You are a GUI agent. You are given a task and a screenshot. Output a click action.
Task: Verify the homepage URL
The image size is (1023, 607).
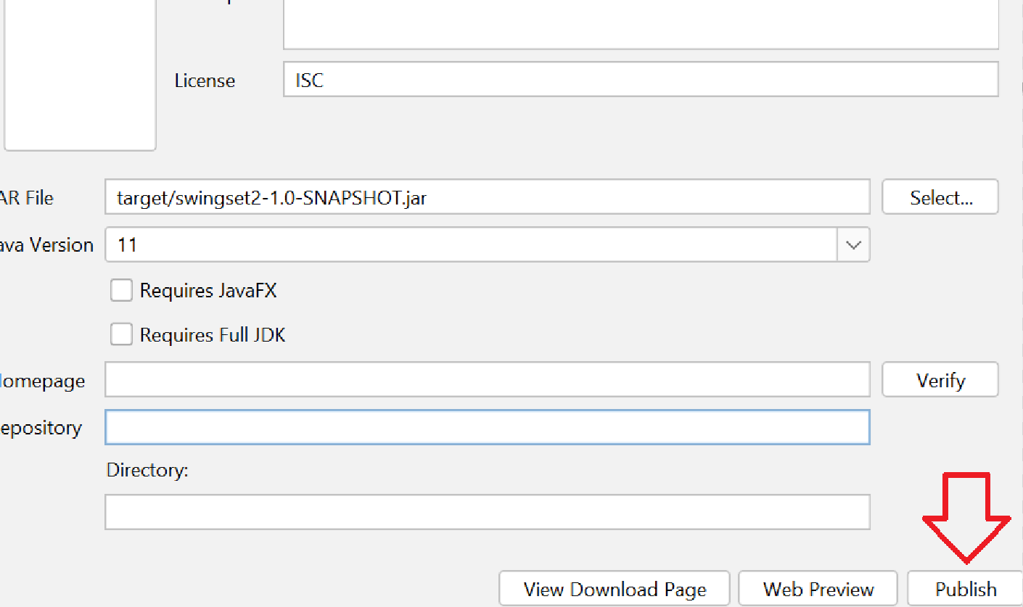click(x=940, y=381)
